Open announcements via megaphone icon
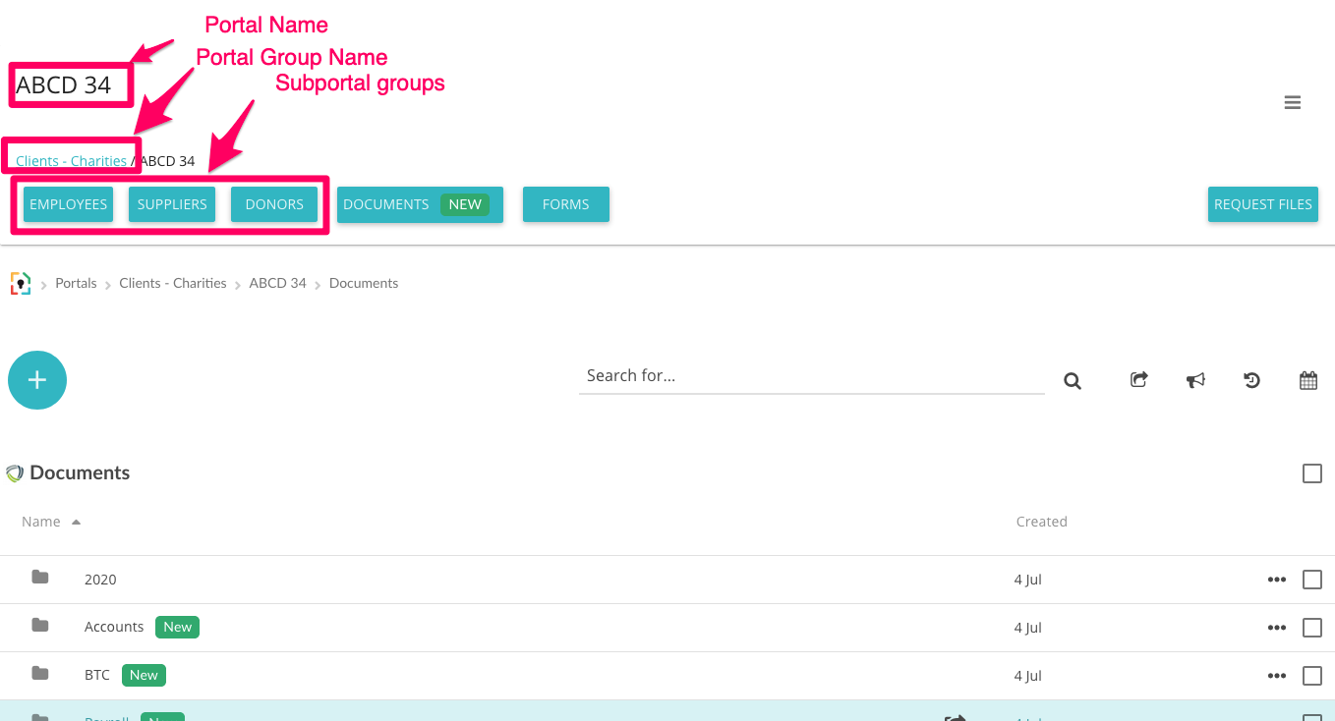Viewport: 1335px width, 721px height. click(x=1195, y=380)
